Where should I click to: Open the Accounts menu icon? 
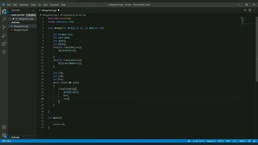pyautogui.click(x=4, y=127)
